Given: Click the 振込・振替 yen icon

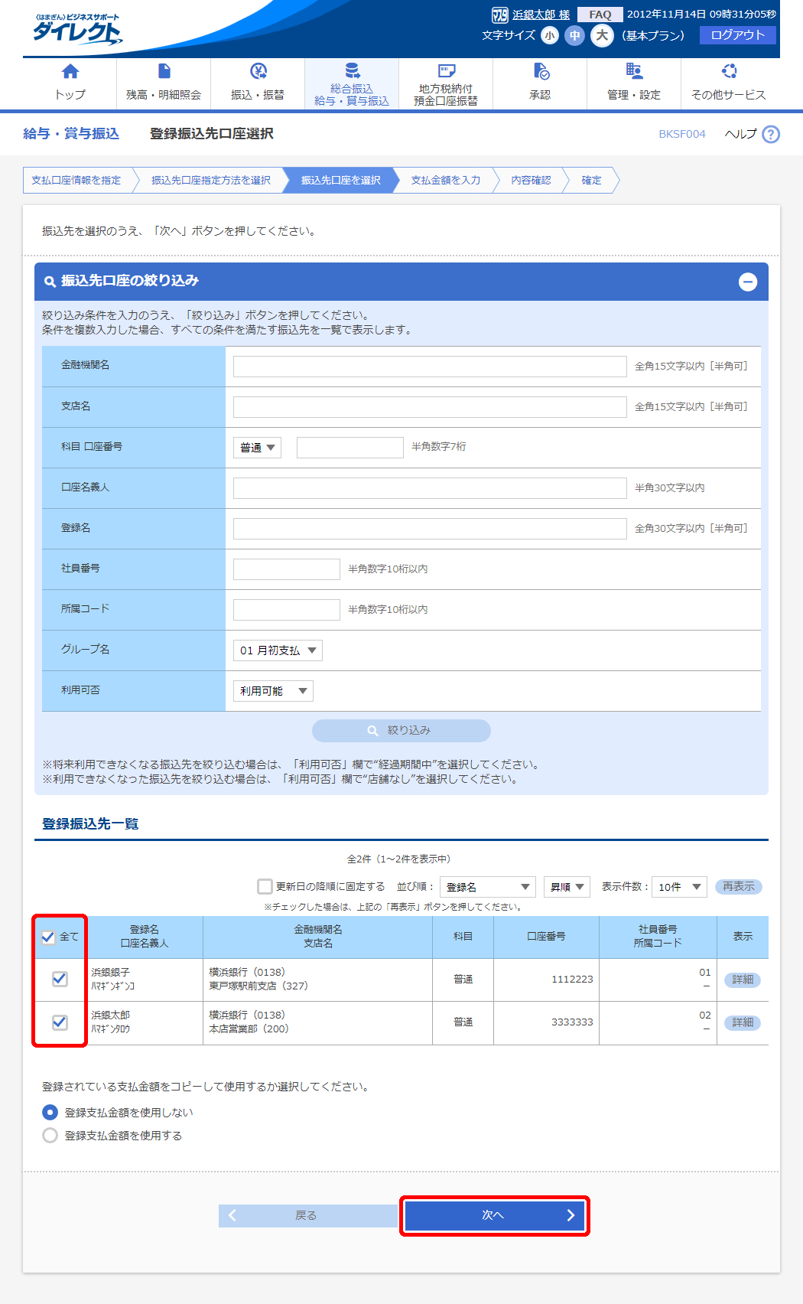Looking at the screenshot, I should (x=258, y=72).
